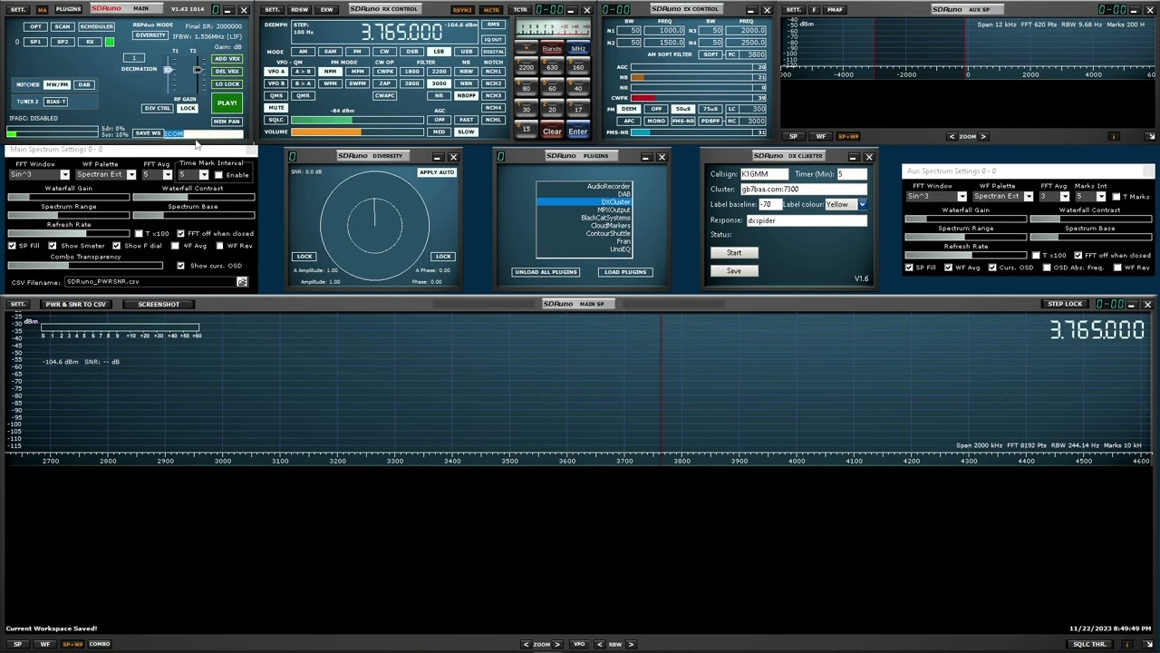Click the CSV filename browse icon
1160x653 pixels.
(242, 282)
